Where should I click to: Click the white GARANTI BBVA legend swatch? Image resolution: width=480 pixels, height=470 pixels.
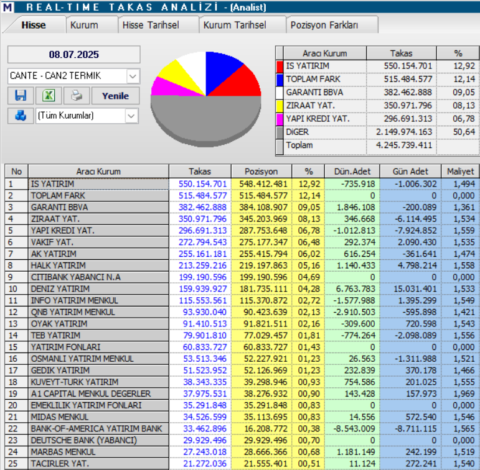[280, 93]
